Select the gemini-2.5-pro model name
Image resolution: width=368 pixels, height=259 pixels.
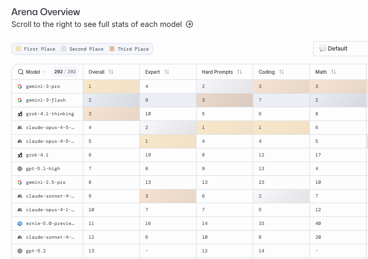pos(46,182)
